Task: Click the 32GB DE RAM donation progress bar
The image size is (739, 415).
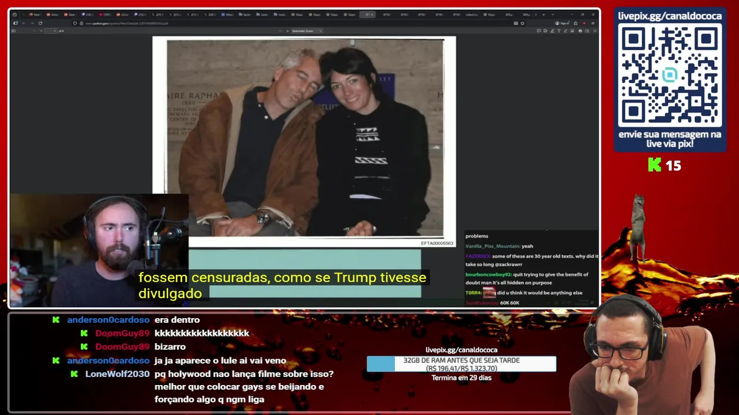Action: (x=461, y=364)
